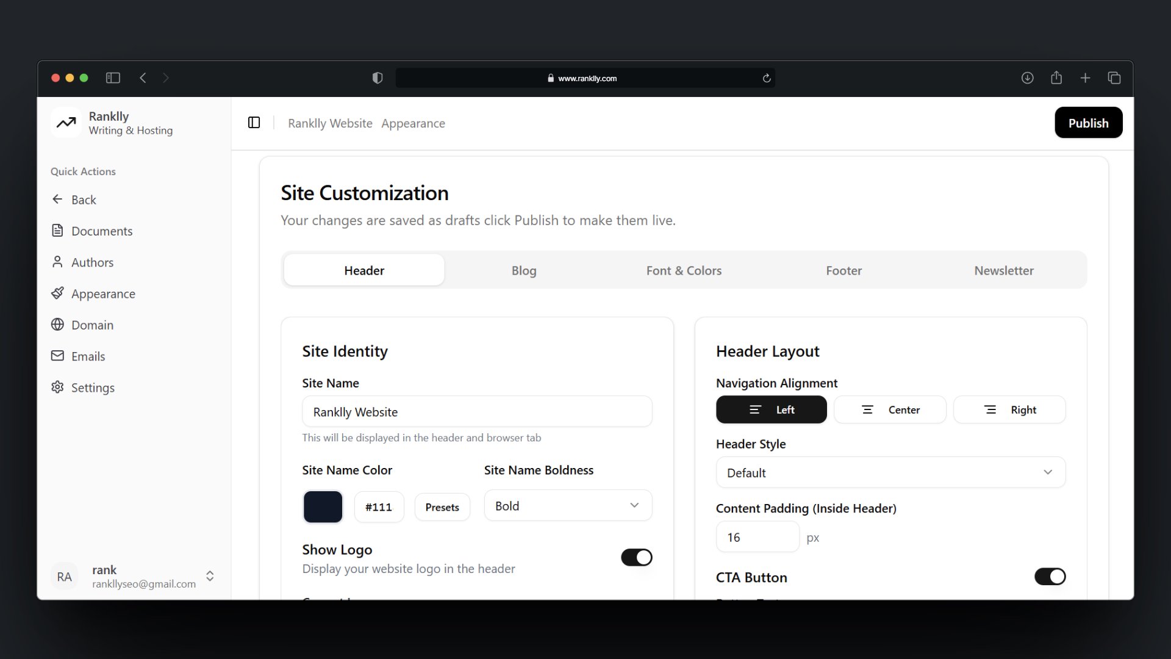Viewport: 1171px width, 659px height.
Task: Show the browser tab overview icon
Action: pos(1114,78)
